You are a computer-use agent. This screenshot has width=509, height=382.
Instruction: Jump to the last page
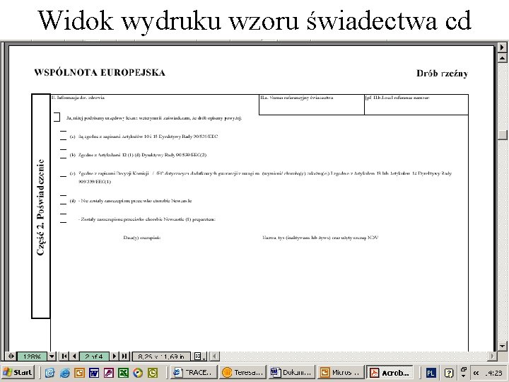[x=124, y=357]
